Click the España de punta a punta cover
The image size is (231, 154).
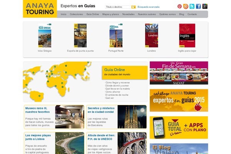tap(80, 35)
